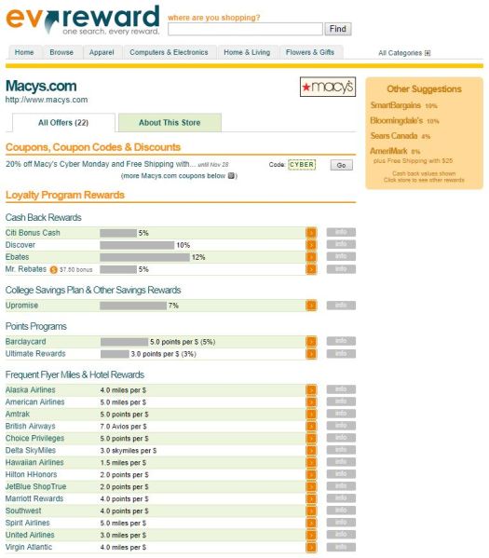This screenshot has width=489, height=558.
Task: Click info button for Barclaycard
Action: coord(341,341)
